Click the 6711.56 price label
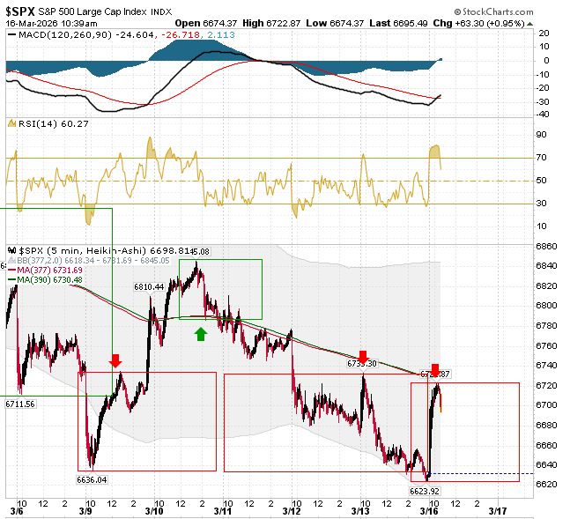 (20, 404)
